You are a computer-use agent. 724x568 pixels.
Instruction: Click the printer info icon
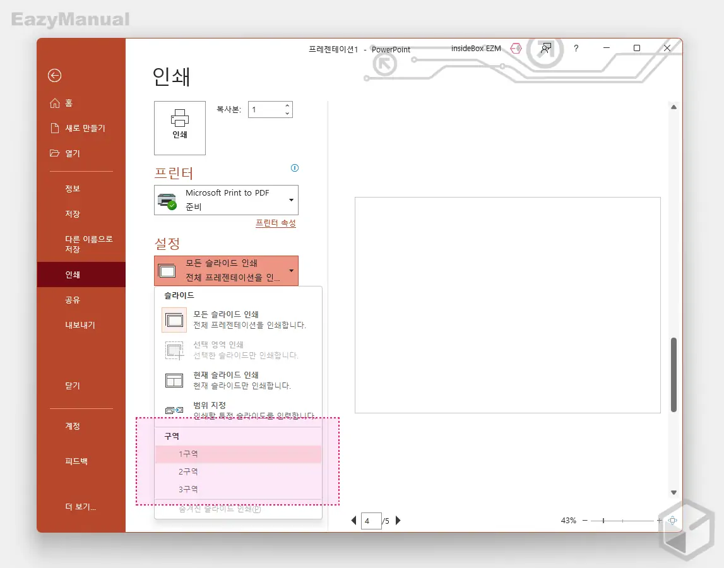click(x=295, y=168)
